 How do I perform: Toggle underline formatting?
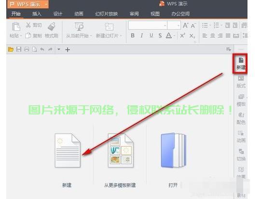tap(151, 36)
